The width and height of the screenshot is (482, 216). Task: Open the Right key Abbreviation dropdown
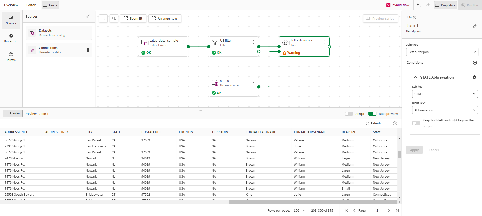pyautogui.click(x=445, y=110)
